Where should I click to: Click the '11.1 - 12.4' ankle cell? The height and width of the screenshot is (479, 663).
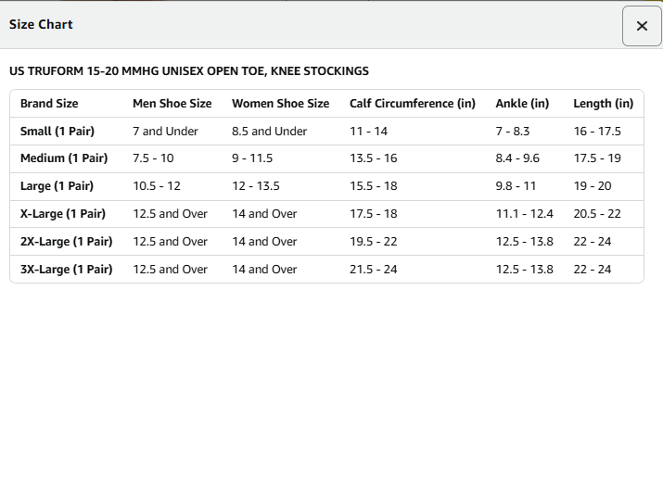click(x=524, y=214)
